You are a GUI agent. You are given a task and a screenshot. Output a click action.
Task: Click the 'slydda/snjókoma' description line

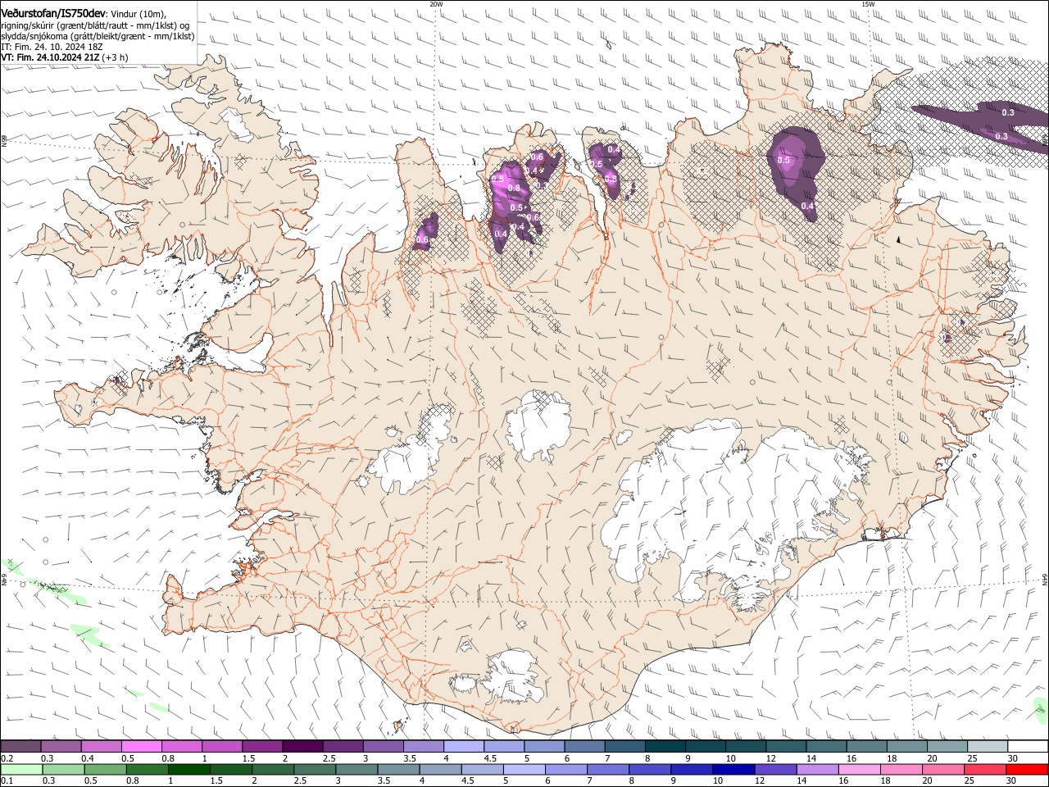(98, 36)
